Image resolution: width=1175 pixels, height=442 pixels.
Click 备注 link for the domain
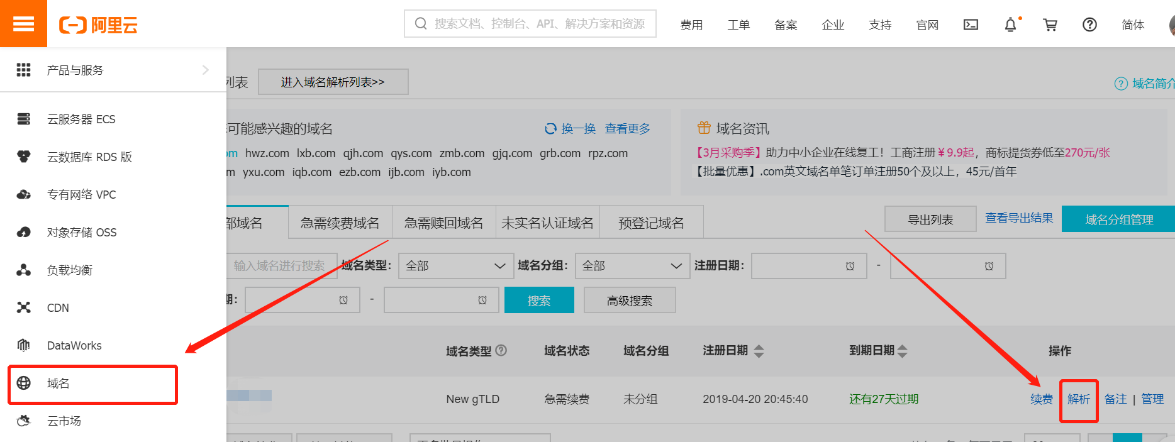pyautogui.click(x=1116, y=399)
